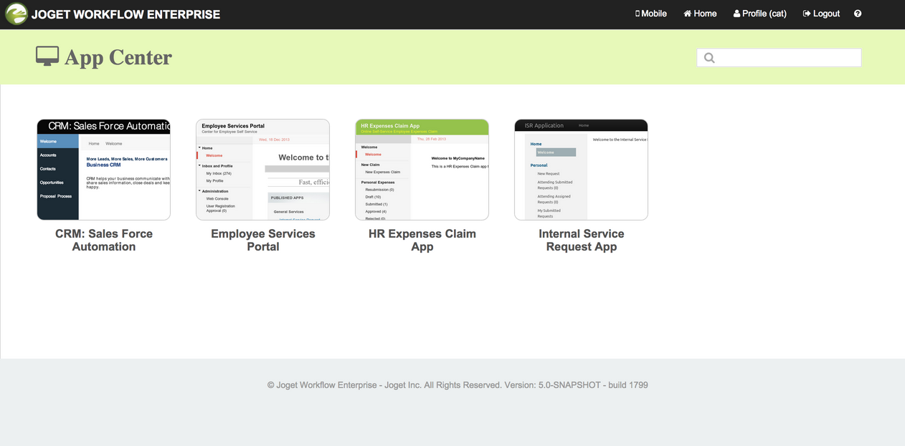
Task: Click the Joget green logo icon
Action: [16, 14]
